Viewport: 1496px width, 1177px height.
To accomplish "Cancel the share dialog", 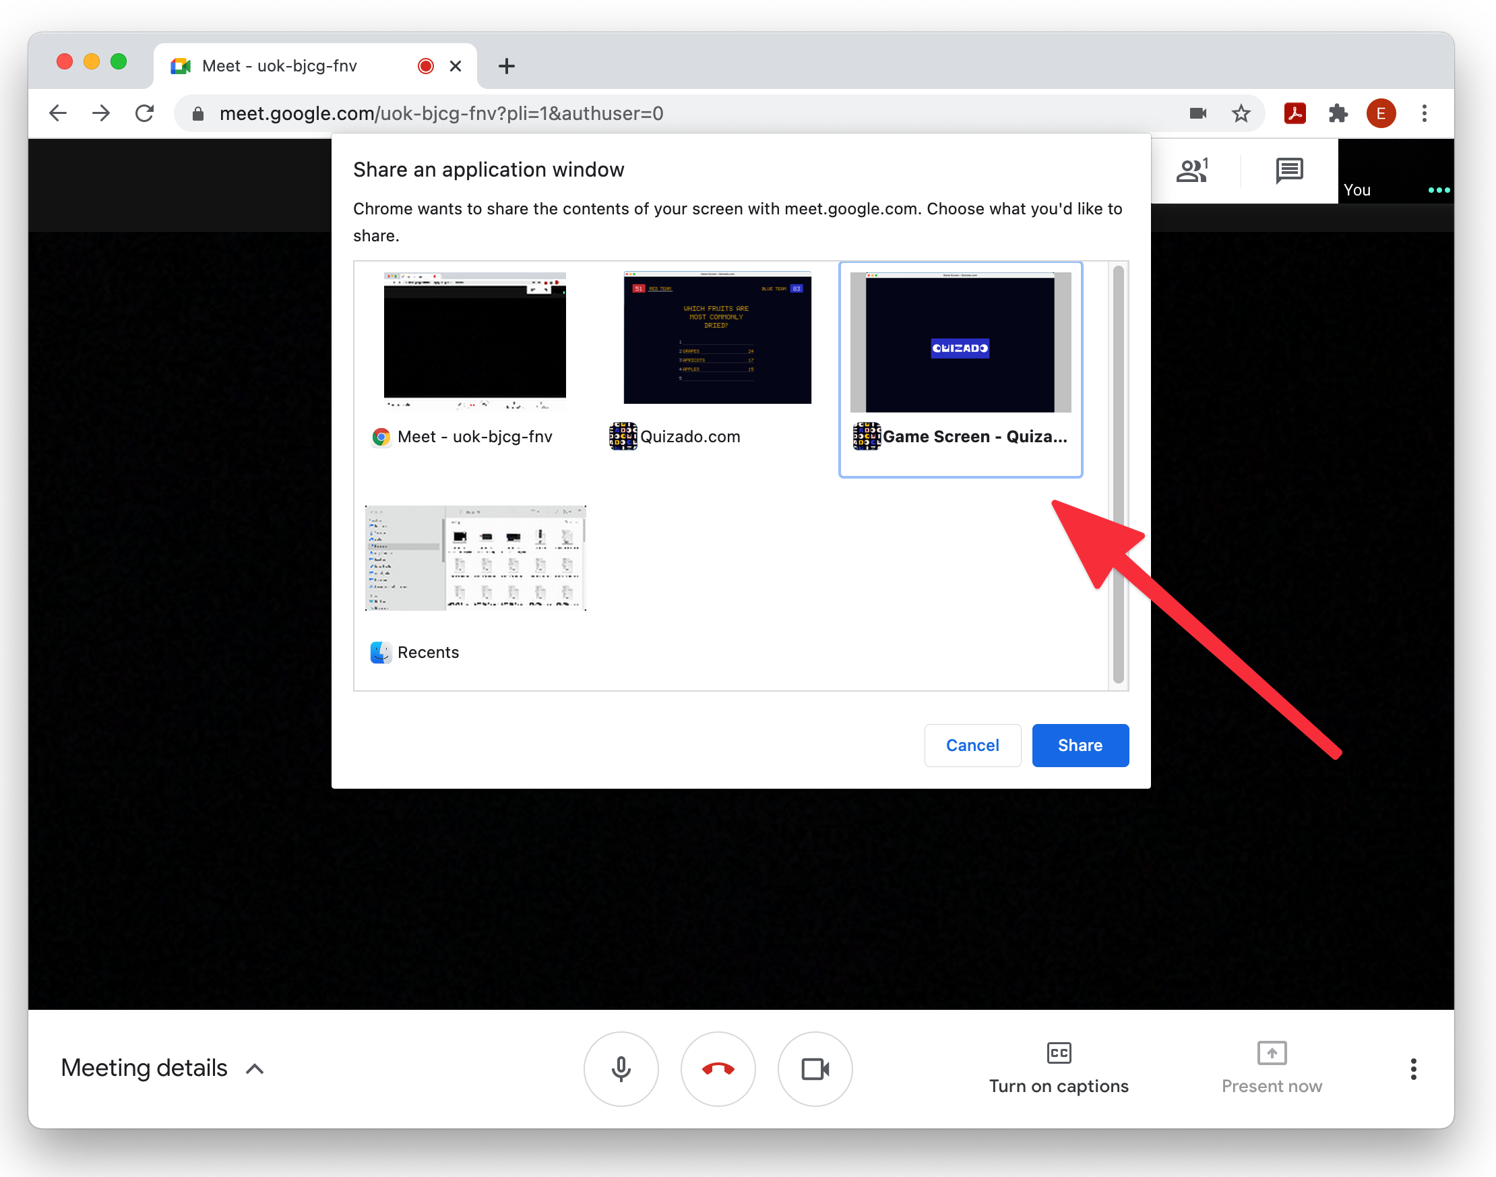I will 972,745.
